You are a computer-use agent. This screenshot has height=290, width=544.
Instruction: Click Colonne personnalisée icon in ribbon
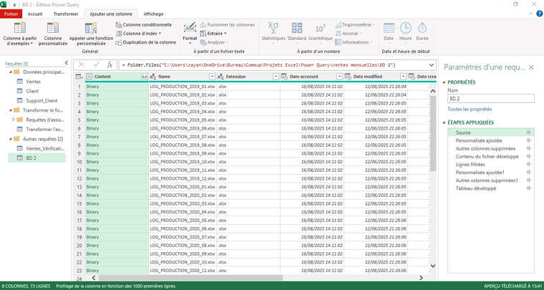(x=53, y=29)
